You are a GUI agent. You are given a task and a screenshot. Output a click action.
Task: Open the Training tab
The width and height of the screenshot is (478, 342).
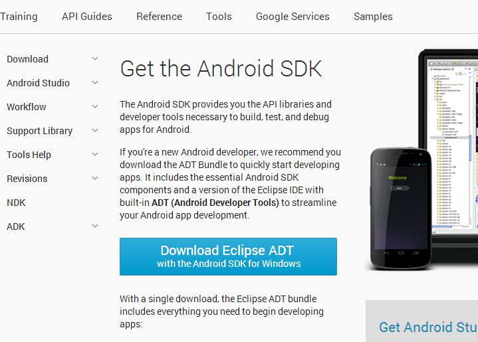tap(19, 17)
